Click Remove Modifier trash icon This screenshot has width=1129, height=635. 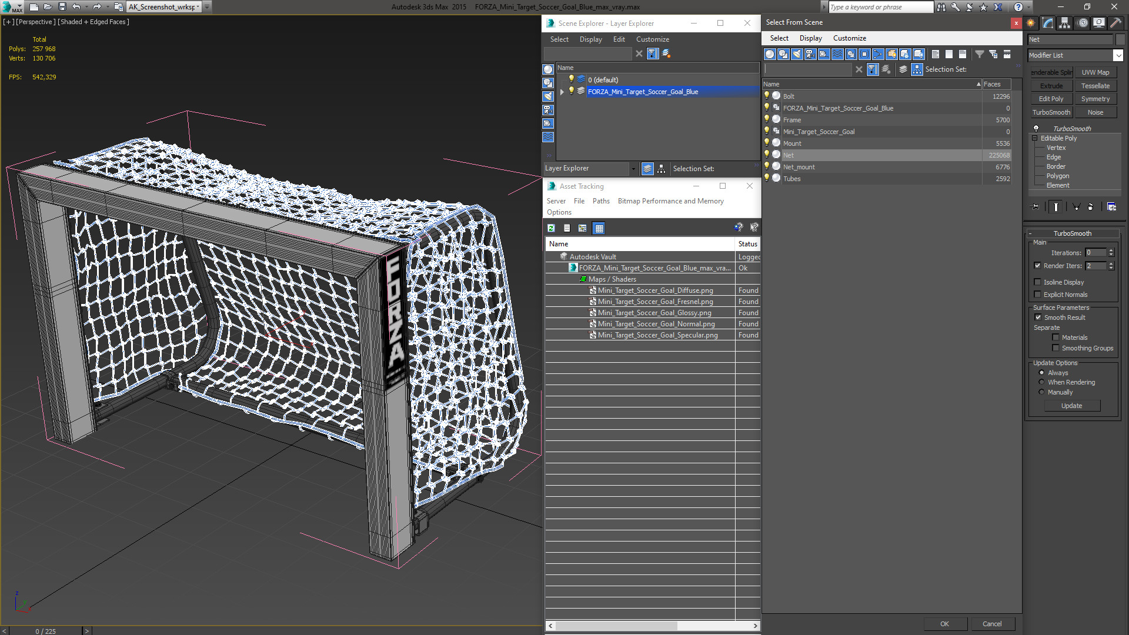tap(1090, 206)
